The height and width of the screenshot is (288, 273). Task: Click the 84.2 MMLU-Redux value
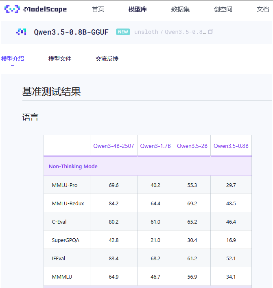[x=114, y=204]
